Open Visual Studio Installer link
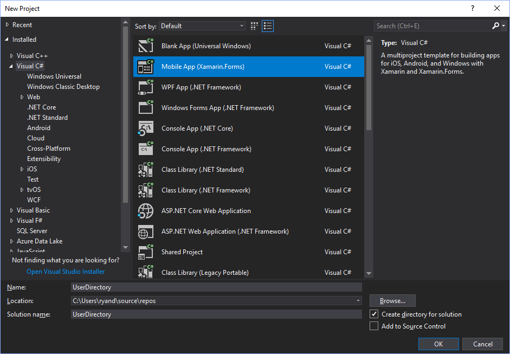Image resolution: width=510 pixels, height=354 pixels. coord(66,272)
